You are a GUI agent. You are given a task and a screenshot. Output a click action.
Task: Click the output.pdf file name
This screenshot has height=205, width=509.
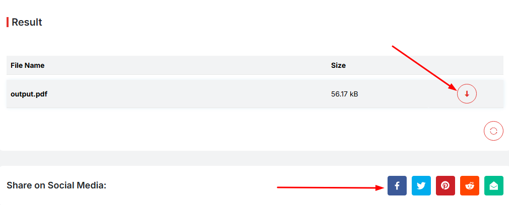[x=29, y=94]
